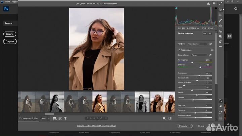Collapse the Основные section chevron
The width and height of the screenshot is (242, 136).
point(179,50)
